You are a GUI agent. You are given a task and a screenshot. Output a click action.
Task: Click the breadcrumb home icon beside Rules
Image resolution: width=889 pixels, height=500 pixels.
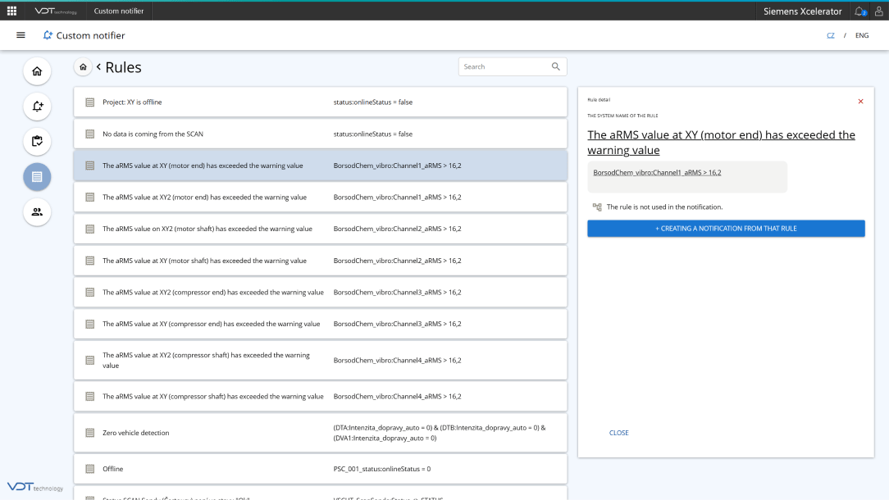point(84,67)
